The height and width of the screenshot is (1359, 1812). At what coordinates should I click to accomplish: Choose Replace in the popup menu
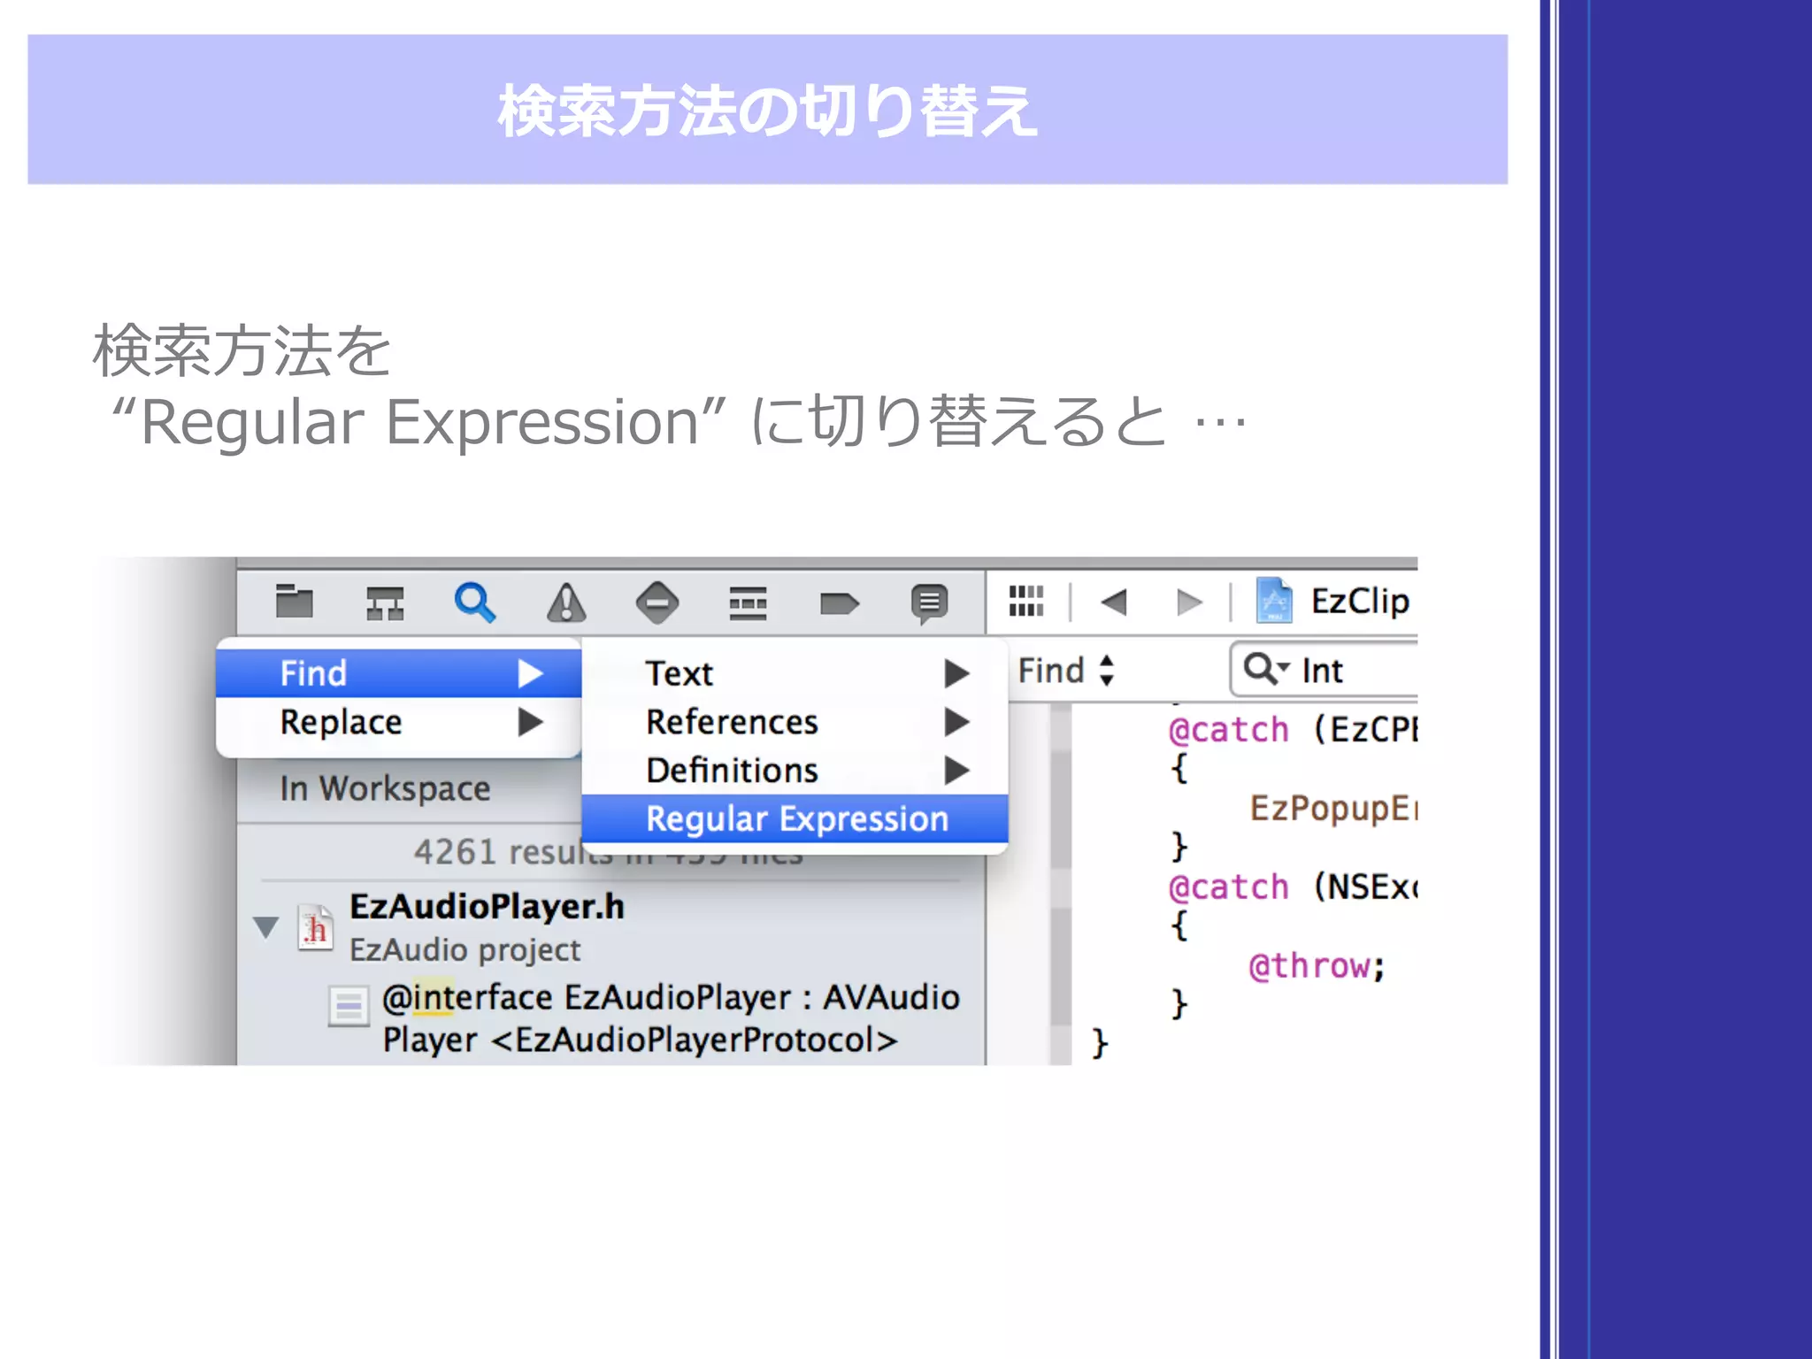[x=399, y=722]
